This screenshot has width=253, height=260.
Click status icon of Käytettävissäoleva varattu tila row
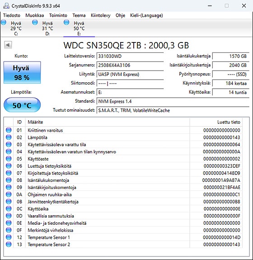point(9,144)
